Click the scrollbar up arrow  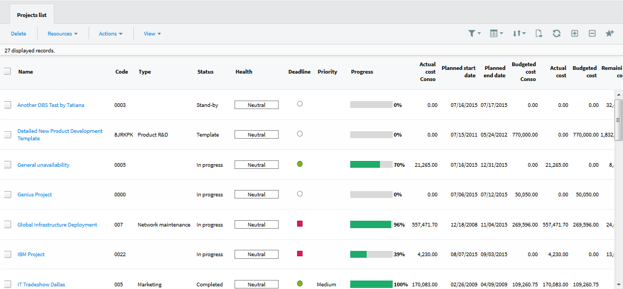618,94
